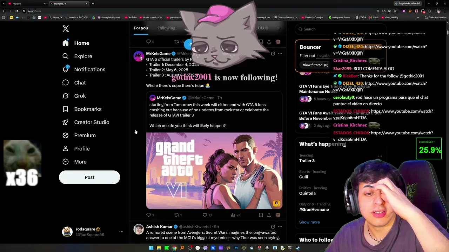Open Notifications in the sidebar
Screen dimensions: 449x252
(83, 69)
